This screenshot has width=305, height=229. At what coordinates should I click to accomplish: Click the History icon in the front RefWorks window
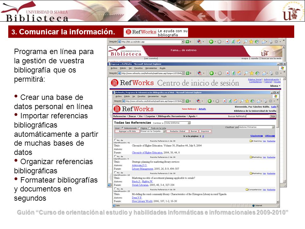pos(252,101)
